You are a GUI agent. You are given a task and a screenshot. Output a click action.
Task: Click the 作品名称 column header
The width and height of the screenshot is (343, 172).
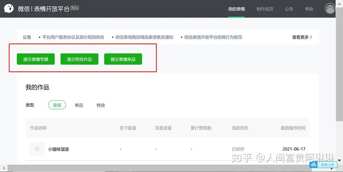pos(38,128)
